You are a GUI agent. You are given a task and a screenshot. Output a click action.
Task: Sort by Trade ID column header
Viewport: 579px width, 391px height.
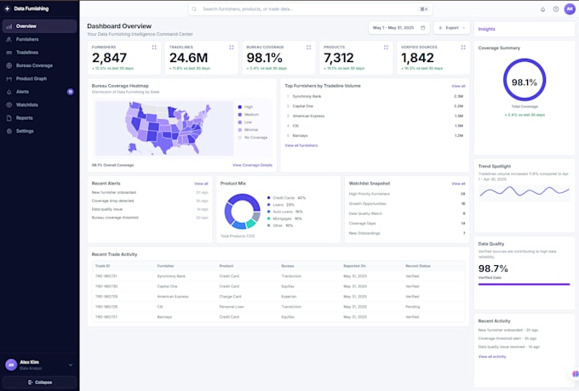103,266
